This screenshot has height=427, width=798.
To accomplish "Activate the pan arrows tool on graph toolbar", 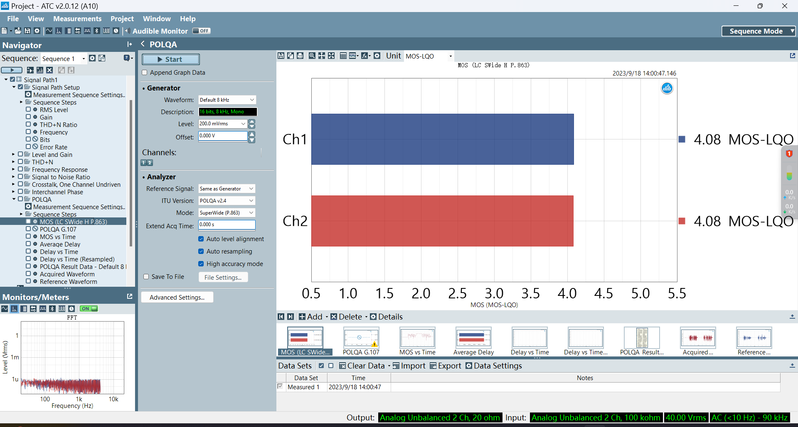I will [322, 56].
